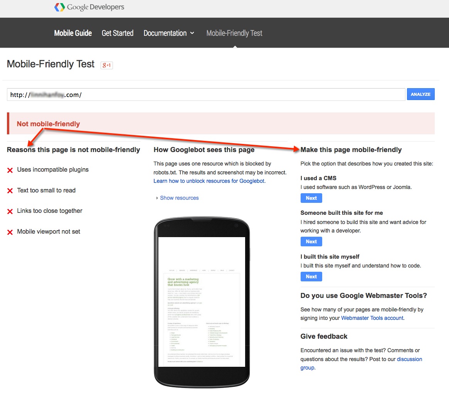Click the I used a CMS heading
The height and width of the screenshot is (393, 449).
point(318,178)
